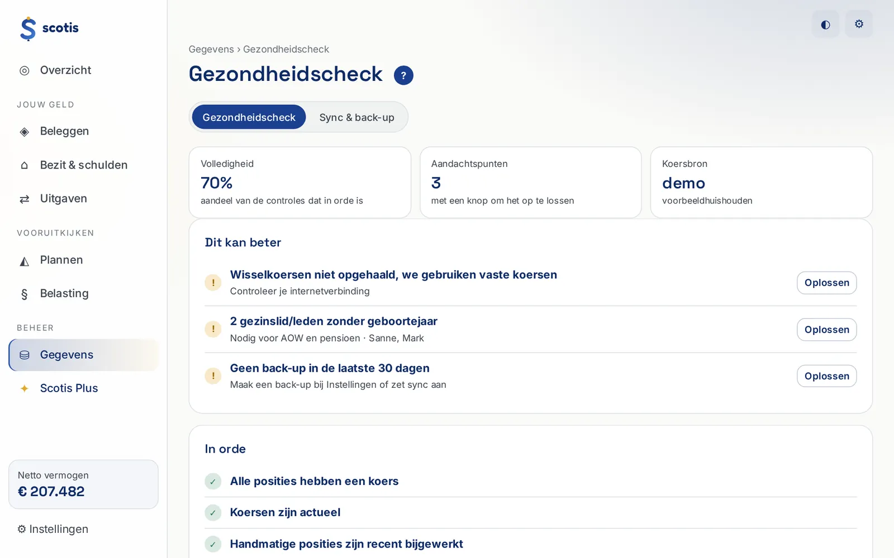Click the Beleggen diamond icon
This screenshot has width=894, height=558.
click(x=25, y=132)
